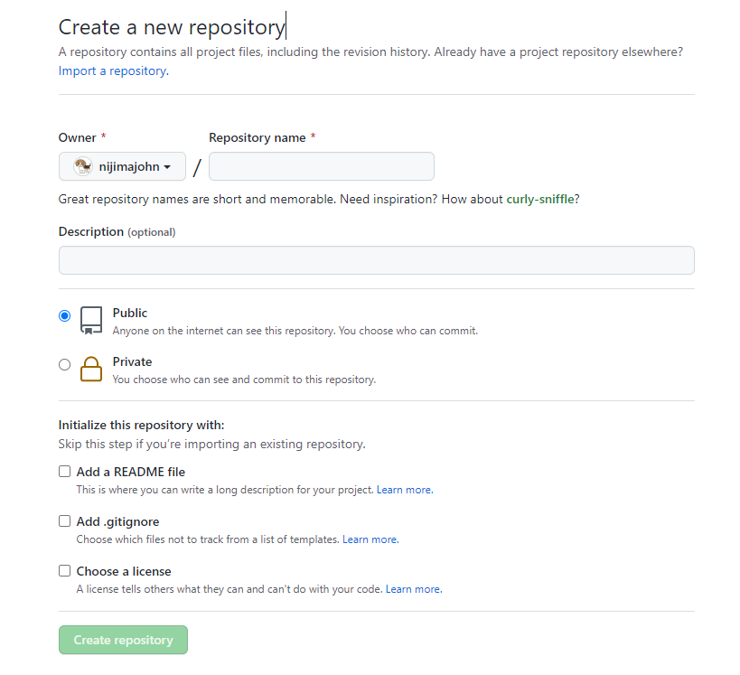Select the Public radio button
Image resolution: width=740 pixels, height=675 pixels.
pyautogui.click(x=64, y=315)
